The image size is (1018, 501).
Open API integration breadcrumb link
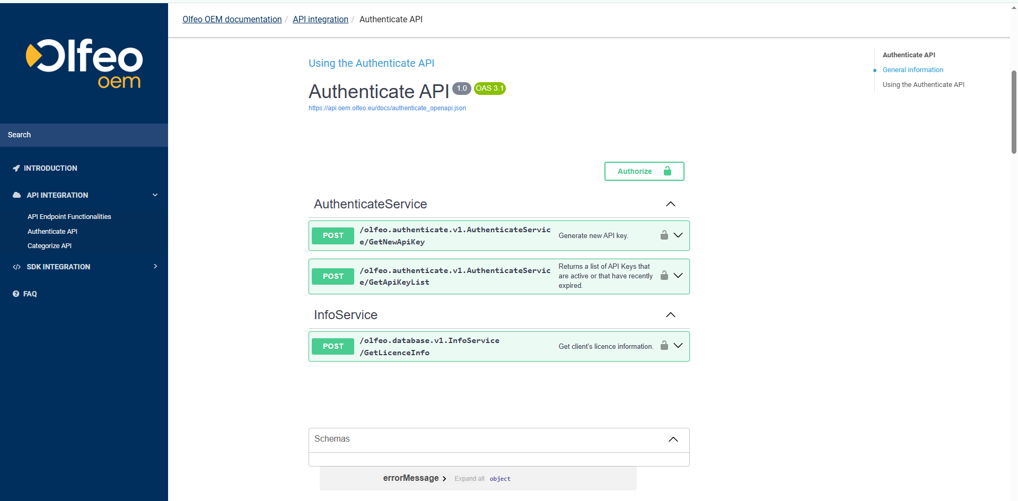point(320,19)
